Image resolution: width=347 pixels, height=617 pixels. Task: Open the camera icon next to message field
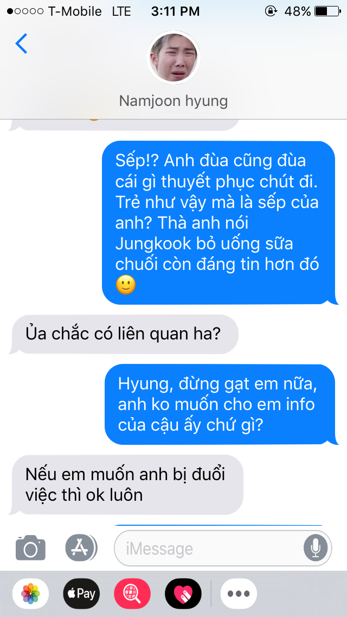[31, 547]
